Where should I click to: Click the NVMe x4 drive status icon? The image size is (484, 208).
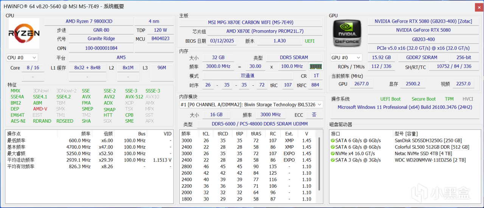pos(332,154)
